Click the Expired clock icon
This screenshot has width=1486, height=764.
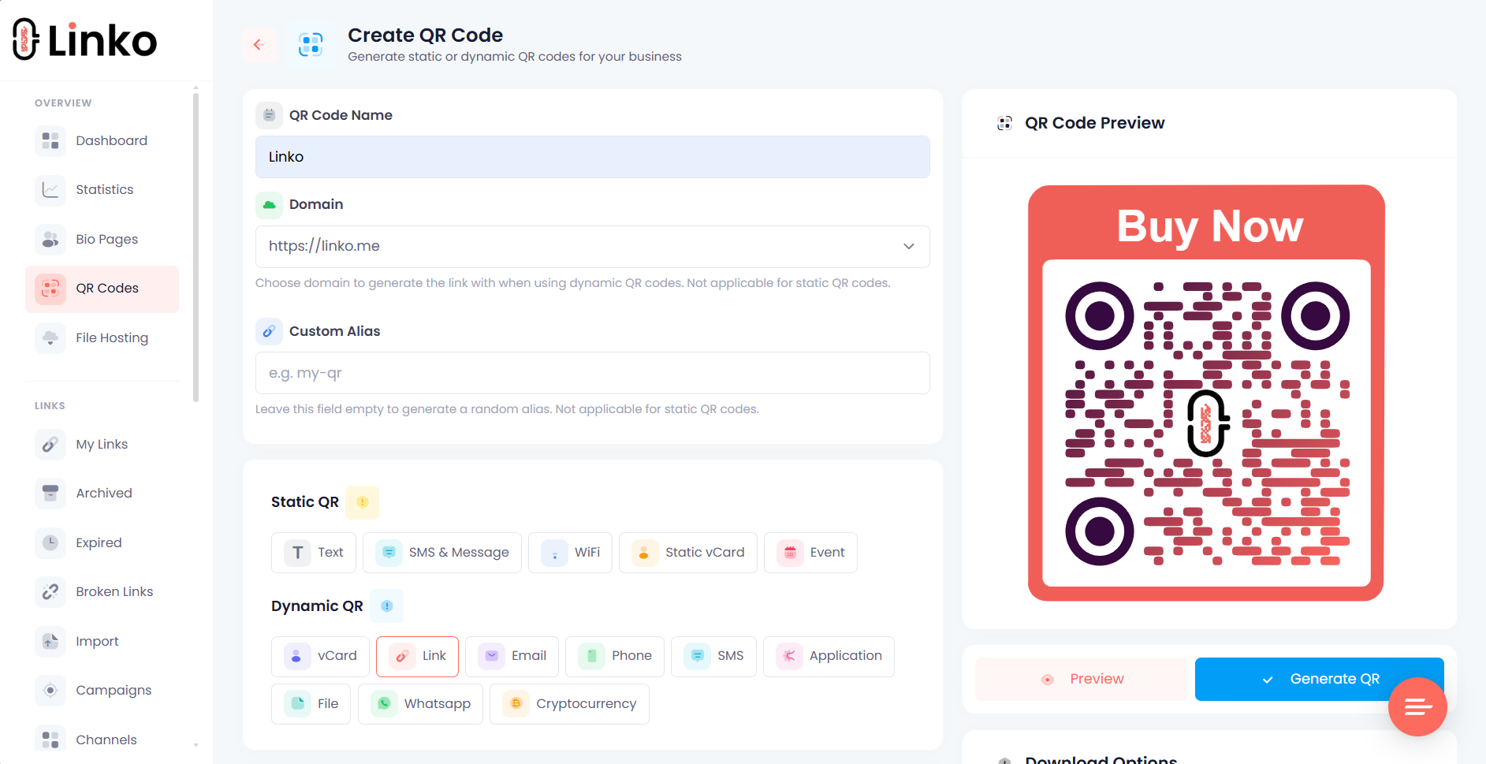pos(50,542)
